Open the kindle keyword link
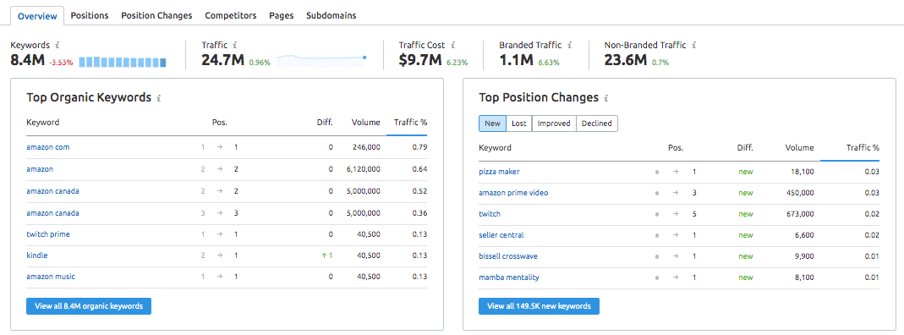 click(x=37, y=255)
